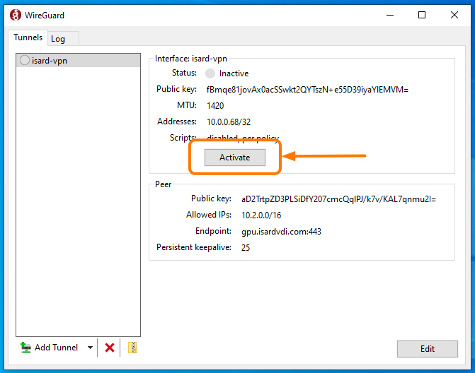Viewport: 475px width, 373px height.
Task: Click the red X remove tunnel icon
Action: [x=110, y=348]
